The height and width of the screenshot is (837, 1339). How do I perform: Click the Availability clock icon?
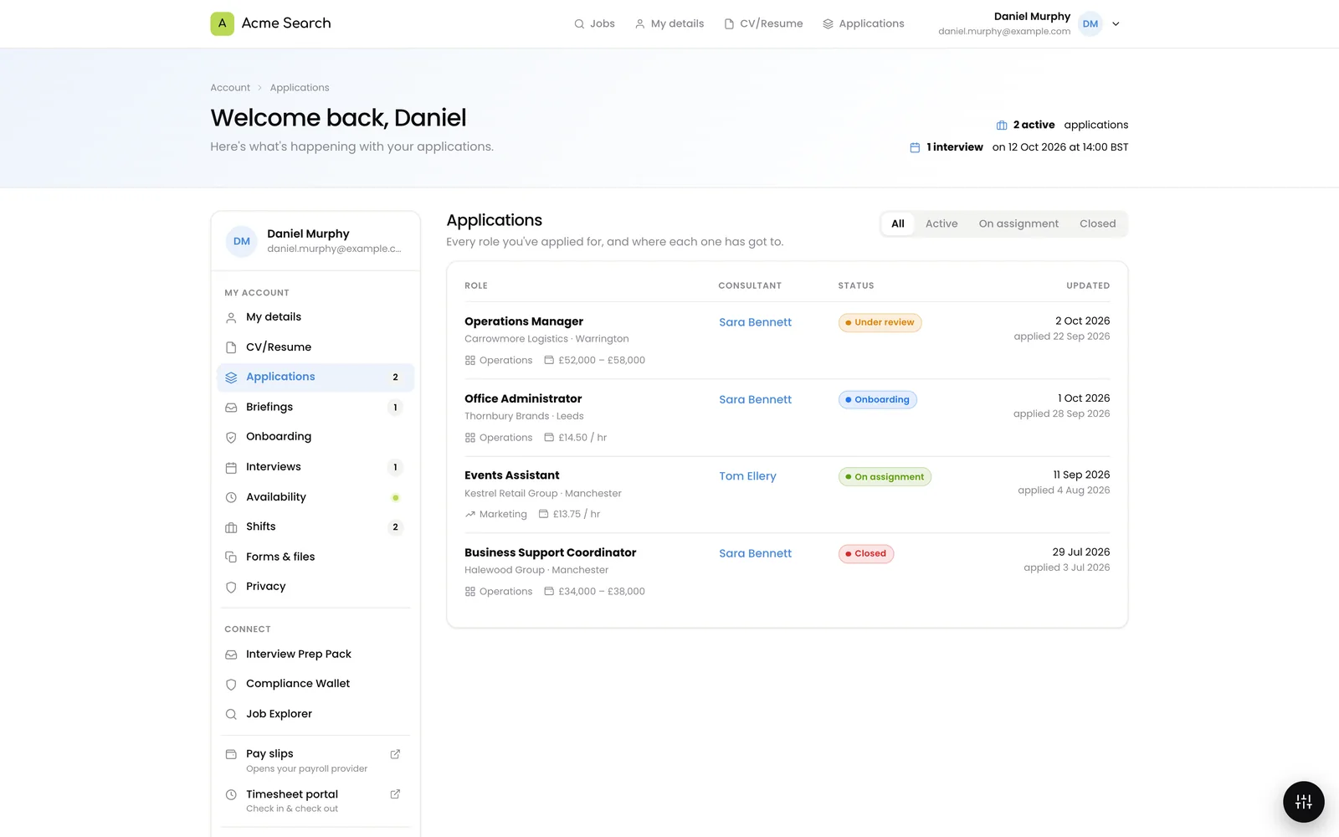(231, 497)
